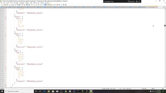The image size is (166, 93).
Task: Open Replace dialog via toolbar icon
Action: point(29,5)
